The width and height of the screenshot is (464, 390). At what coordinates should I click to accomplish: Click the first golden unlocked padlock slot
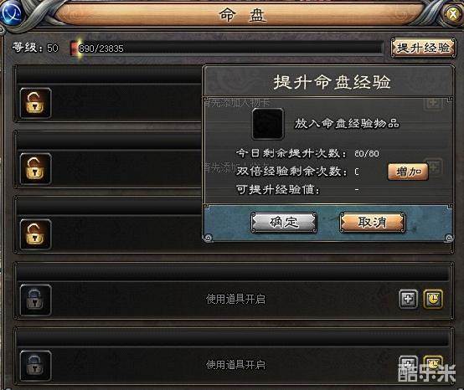click(x=35, y=103)
